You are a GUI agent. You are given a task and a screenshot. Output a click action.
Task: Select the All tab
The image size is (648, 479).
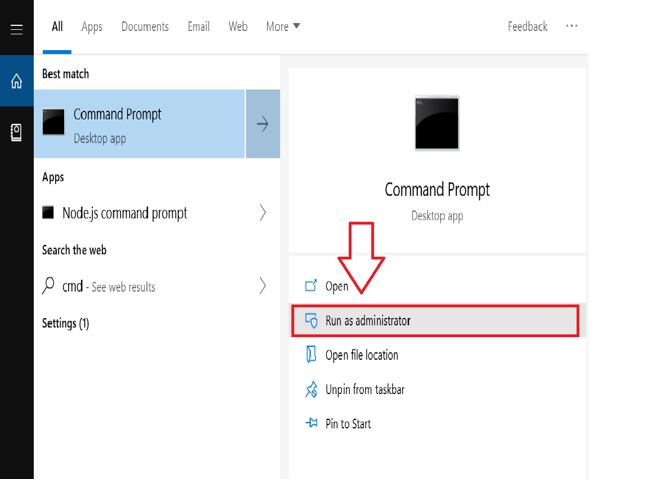tap(57, 26)
